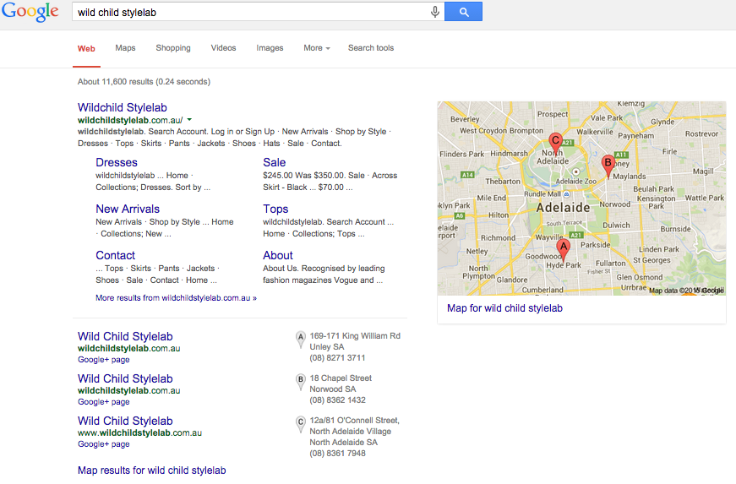
Task: Click Map for wild child stylelab link
Action: tap(504, 308)
